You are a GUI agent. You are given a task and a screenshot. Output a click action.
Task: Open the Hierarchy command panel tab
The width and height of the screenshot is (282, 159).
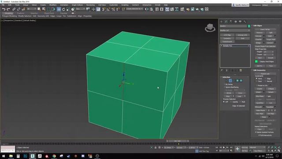click(x=231, y=22)
